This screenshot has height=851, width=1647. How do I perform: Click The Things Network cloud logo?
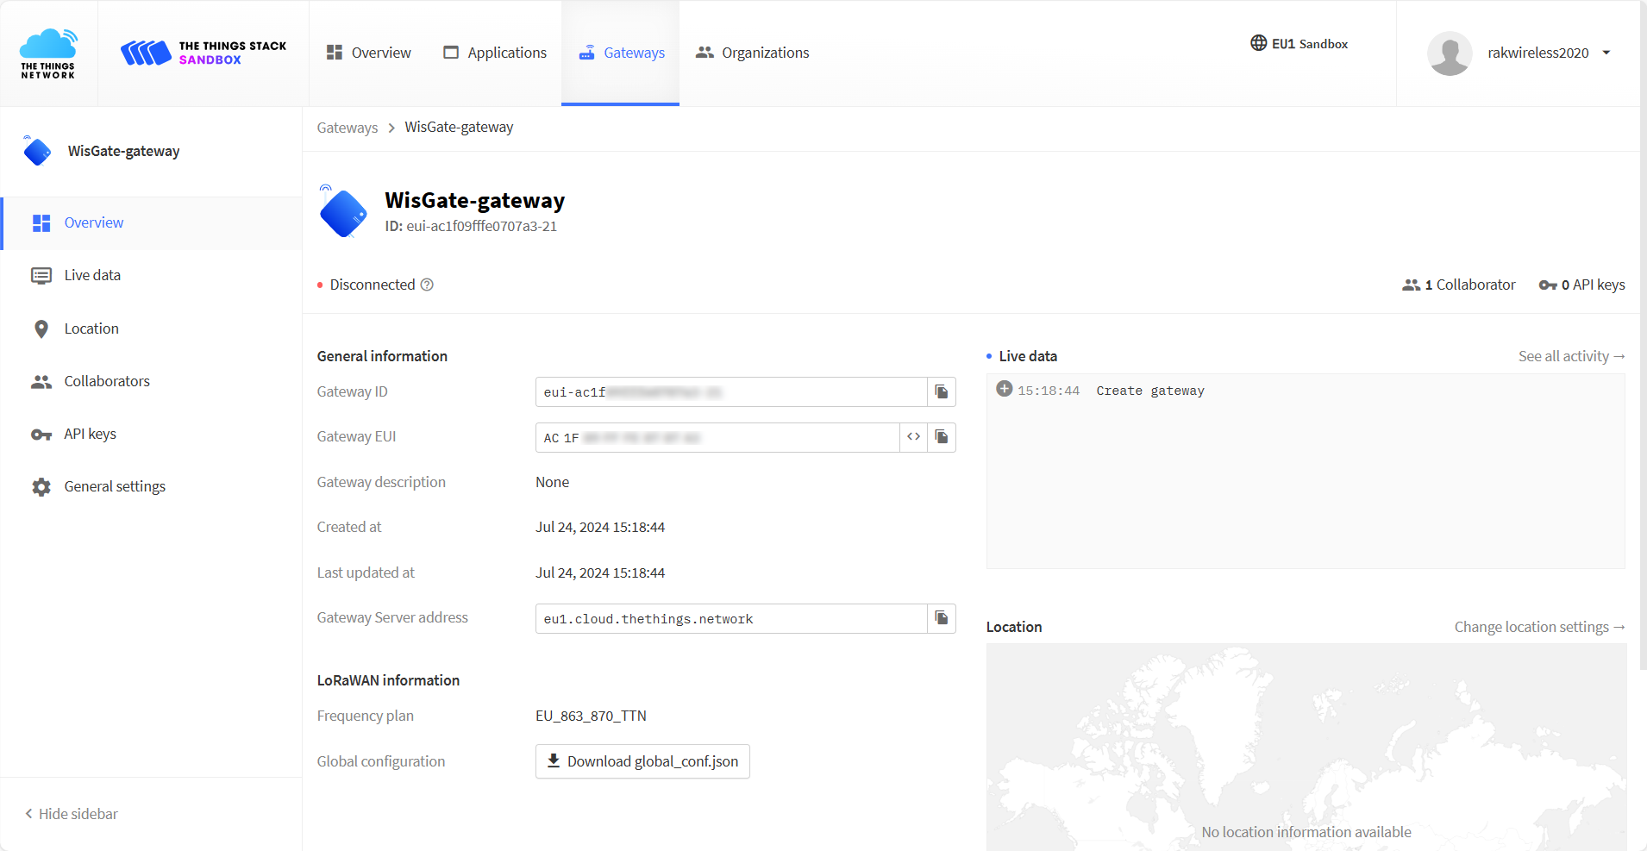point(48,53)
